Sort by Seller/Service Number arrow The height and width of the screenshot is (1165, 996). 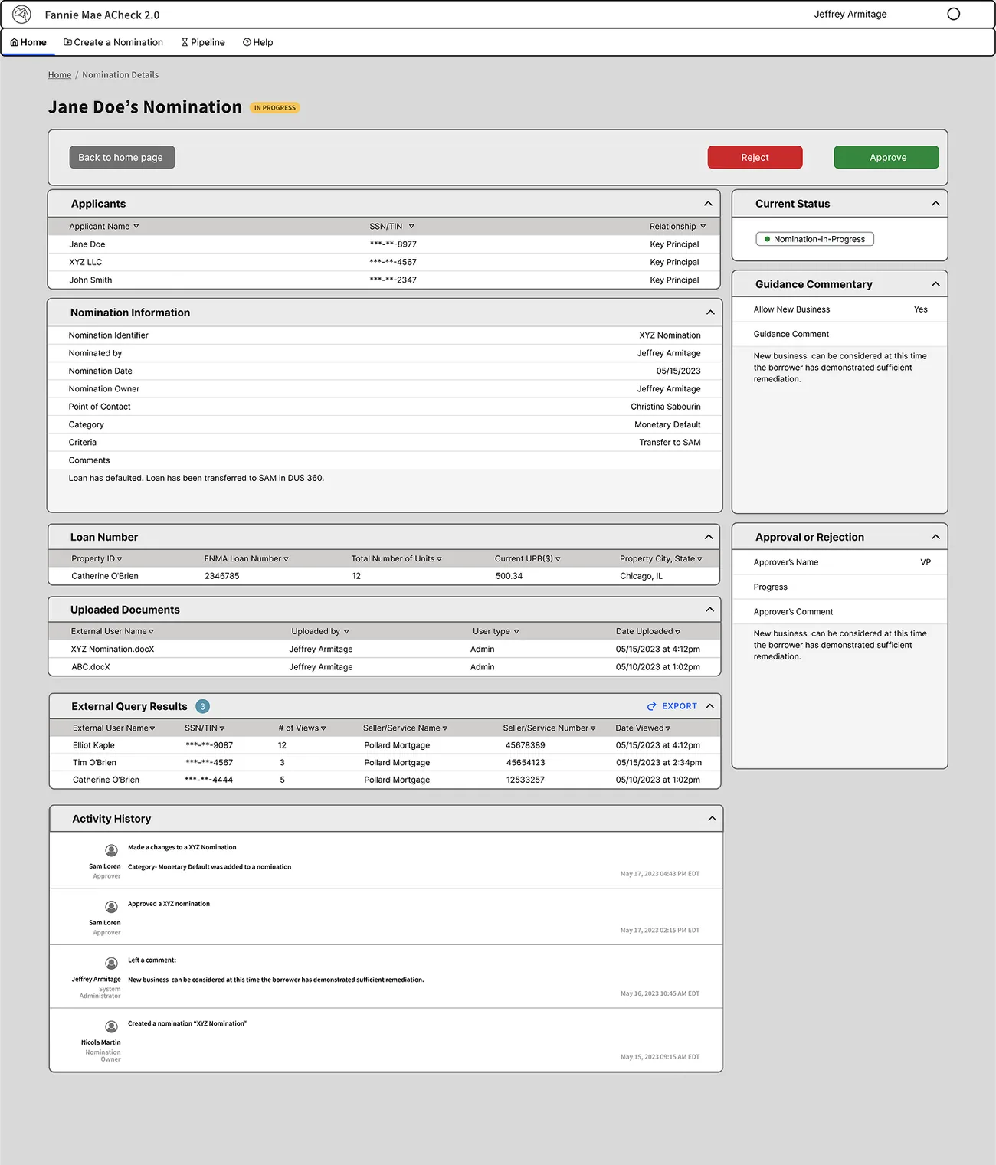click(593, 728)
